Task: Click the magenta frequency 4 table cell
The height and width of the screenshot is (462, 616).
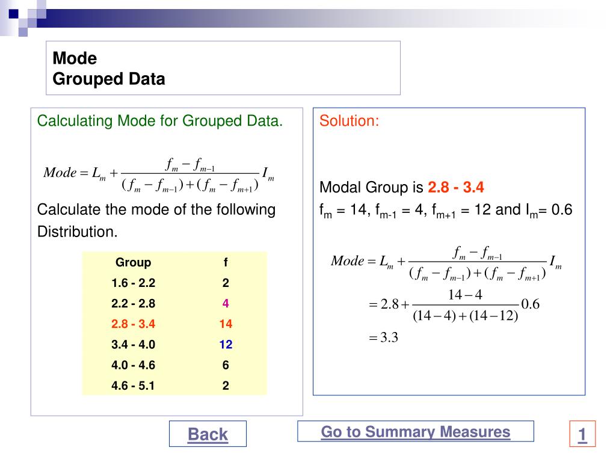Action: click(x=226, y=303)
